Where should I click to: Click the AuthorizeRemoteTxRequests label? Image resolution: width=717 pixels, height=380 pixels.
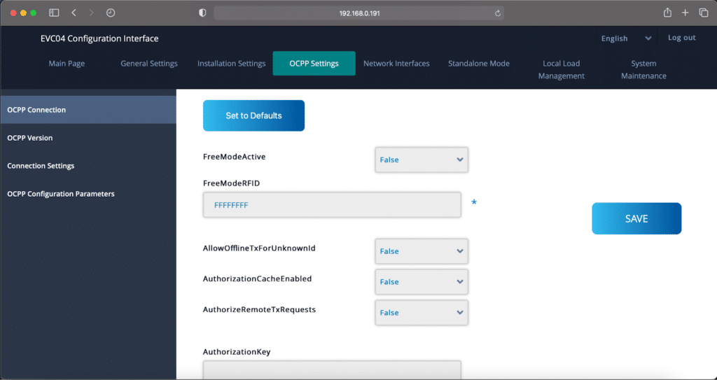[x=259, y=309]
